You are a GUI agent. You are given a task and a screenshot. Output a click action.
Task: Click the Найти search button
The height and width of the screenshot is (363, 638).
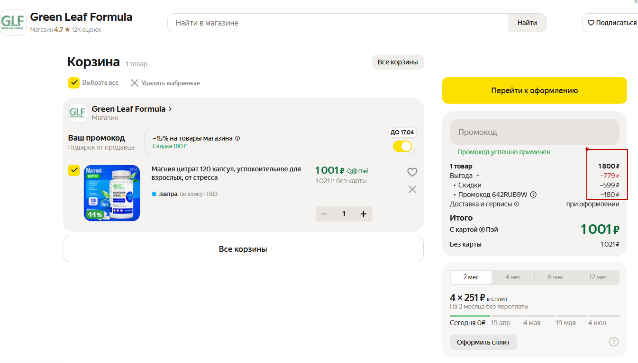(x=527, y=23)
